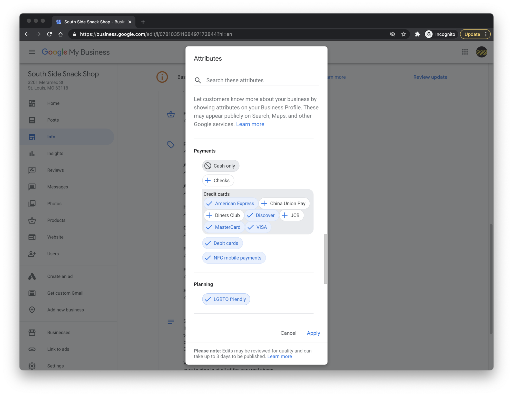The image size is (513, 396).
Task: Open the Google apps grid
Action: (465, 52)
